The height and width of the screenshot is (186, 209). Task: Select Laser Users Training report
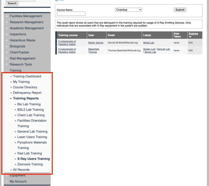[32, 137]
